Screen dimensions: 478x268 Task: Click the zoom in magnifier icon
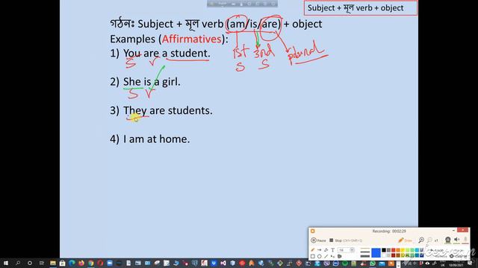tap(421, 240)
